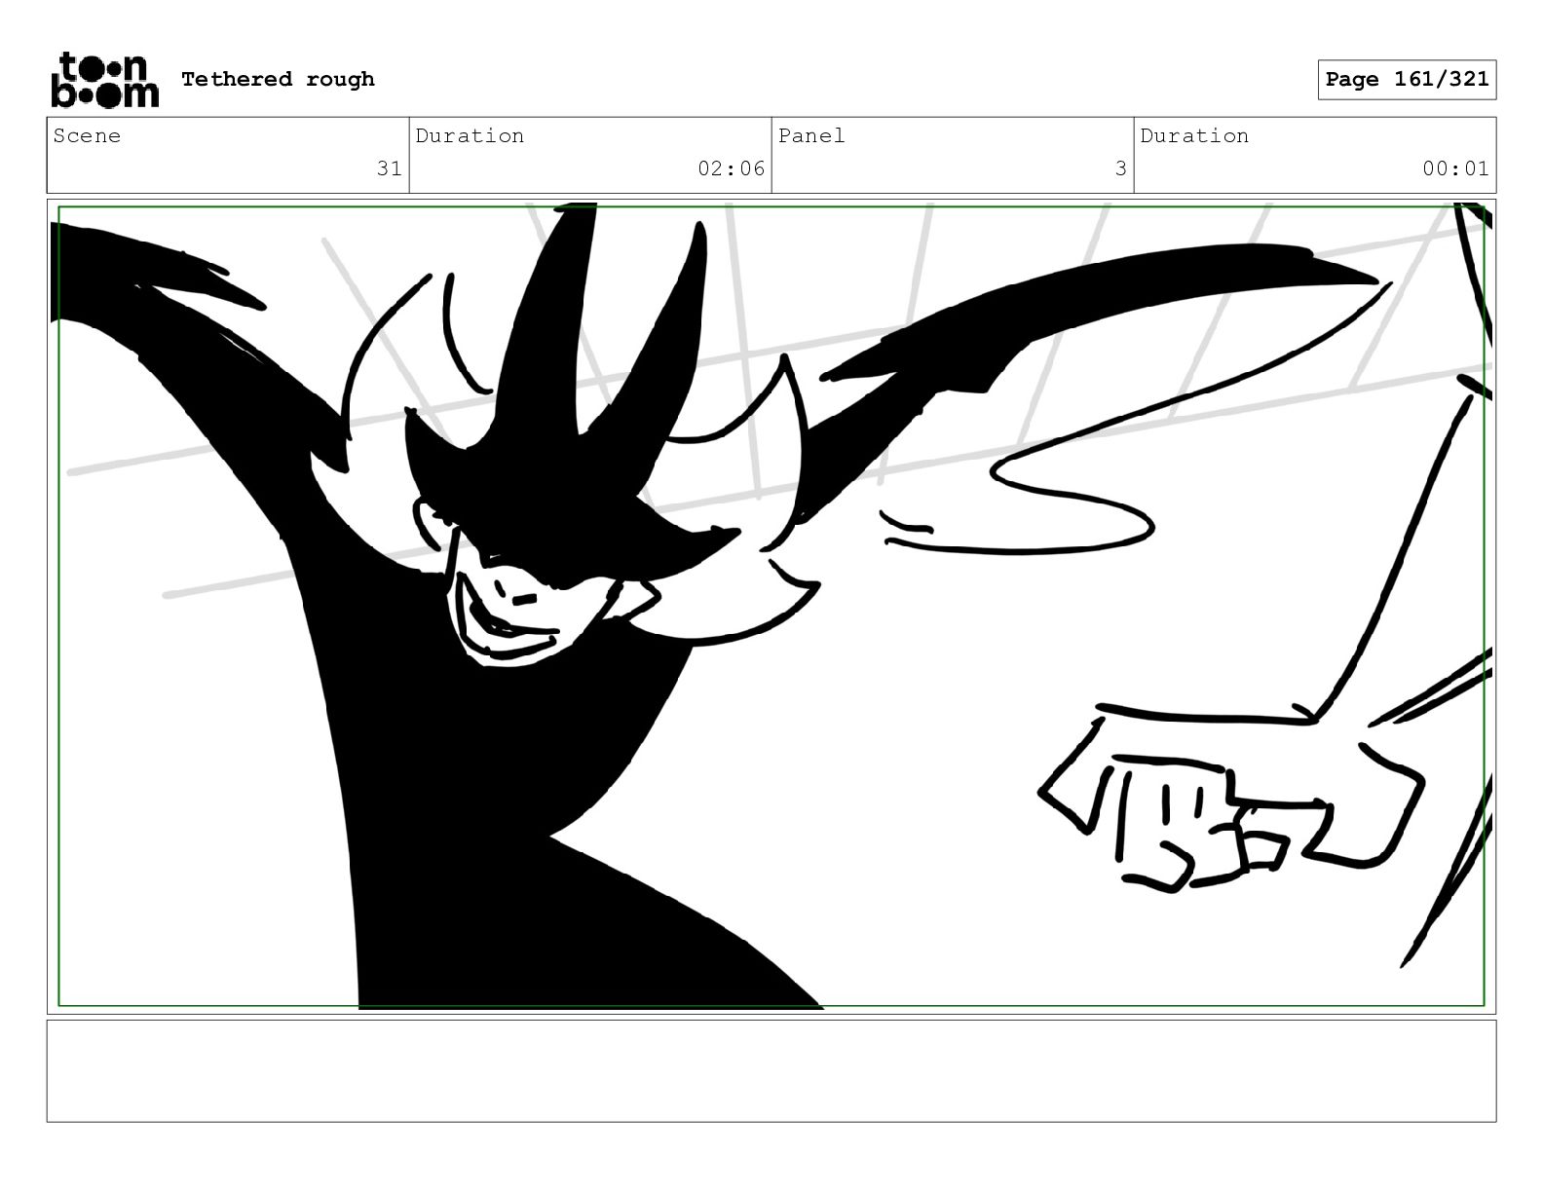Click the 'Panel' header label
This screenshot has width=1543, height=1192.
point(810,135)
